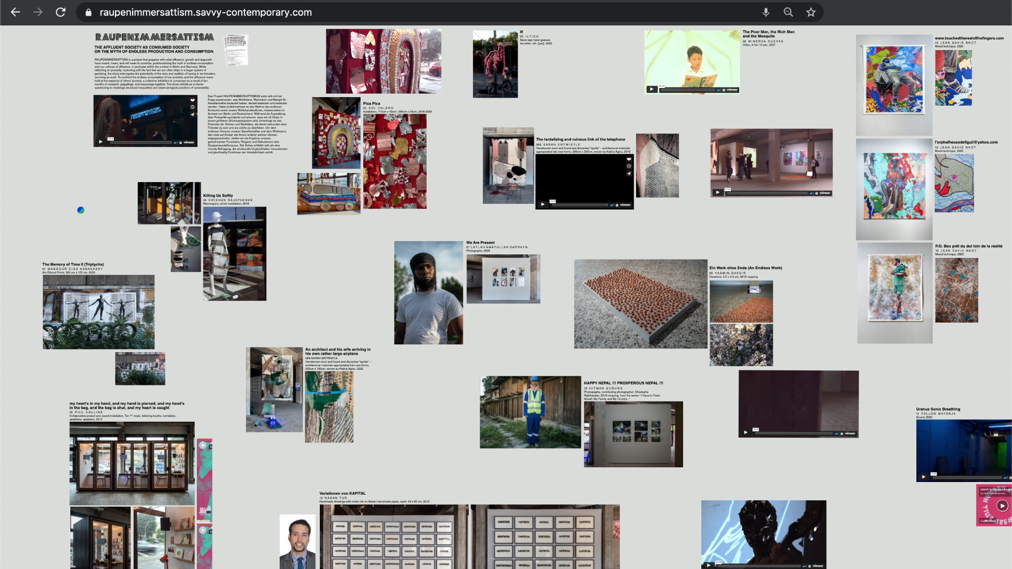
Task: Click the 'www.touchedtherealofthefingers.com' title
Action: click(x=969, y=38)
